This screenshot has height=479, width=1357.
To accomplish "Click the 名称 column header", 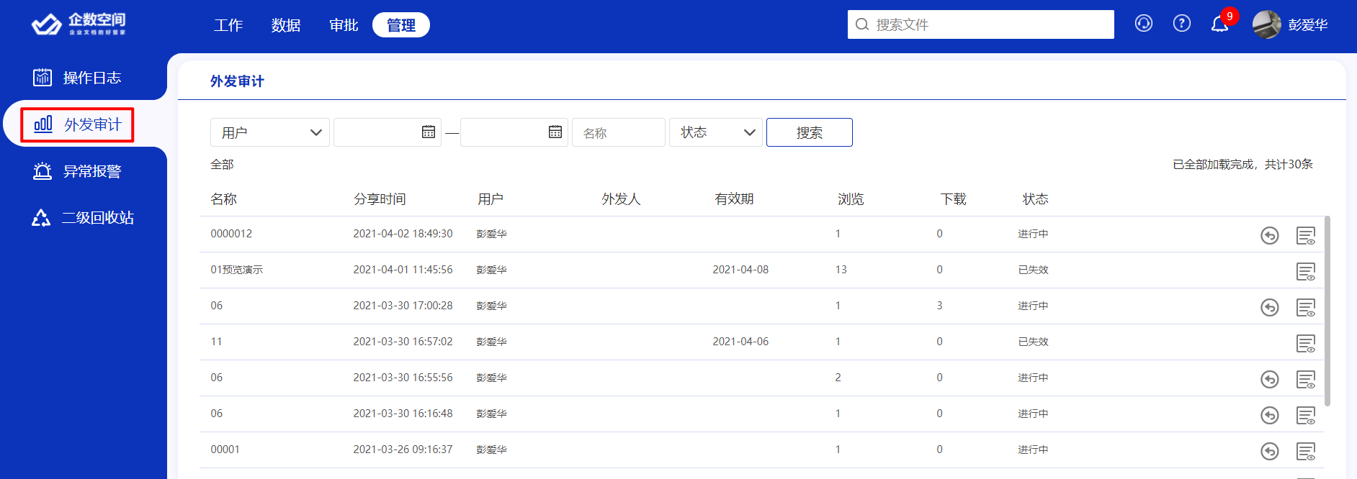I will (x=224, y=199).
